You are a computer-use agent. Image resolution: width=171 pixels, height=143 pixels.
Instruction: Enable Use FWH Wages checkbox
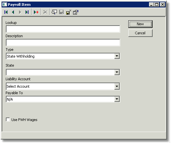click(x=8, y=119)
